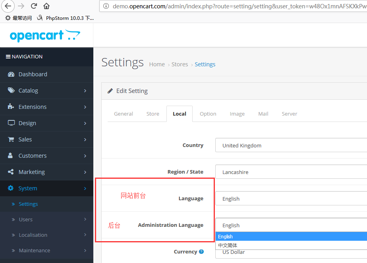Screen dimensions: 367x263
Task: Toggle the NAVIGATION hamburger icon
Action: (x=8, y=57)
